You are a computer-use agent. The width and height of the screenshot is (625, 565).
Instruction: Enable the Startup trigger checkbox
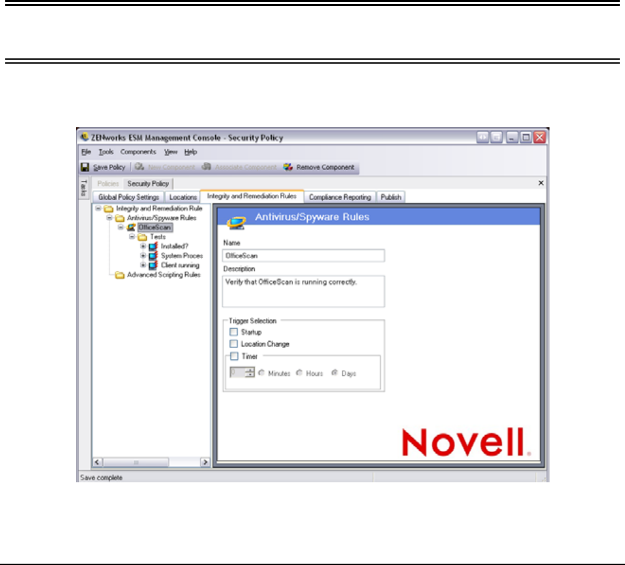(x=234, y=332)
